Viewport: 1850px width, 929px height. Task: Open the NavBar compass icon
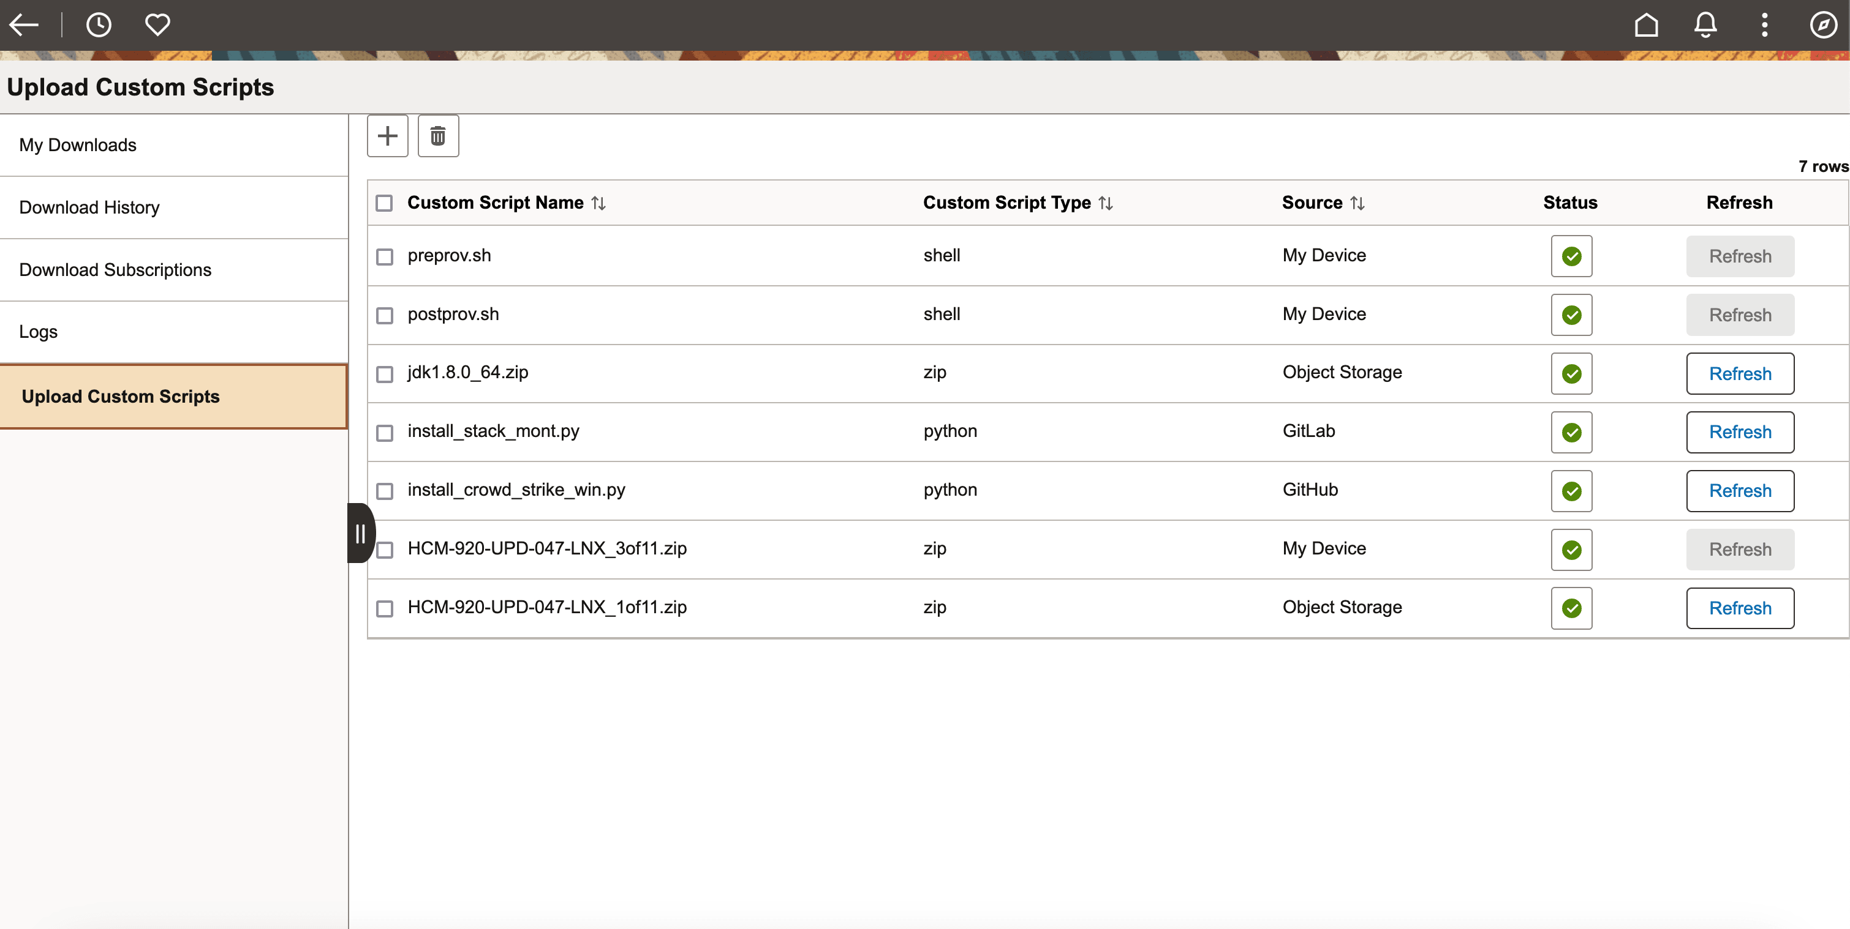pos(1824,24)
